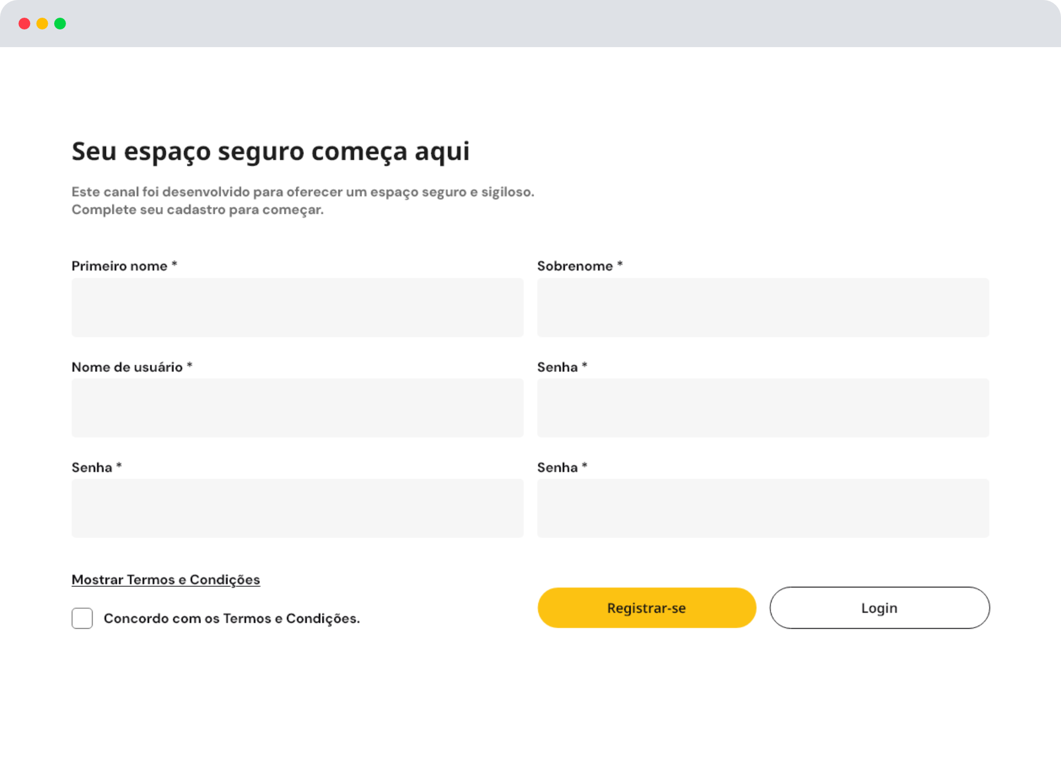
Task: Click the Senha label under the Sobrenome field
Action: pyautogui.click(x=562, y=367)
